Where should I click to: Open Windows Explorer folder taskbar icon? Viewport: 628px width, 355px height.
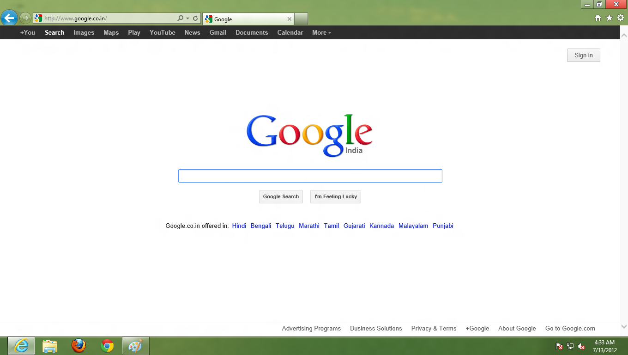coord(50,346)
